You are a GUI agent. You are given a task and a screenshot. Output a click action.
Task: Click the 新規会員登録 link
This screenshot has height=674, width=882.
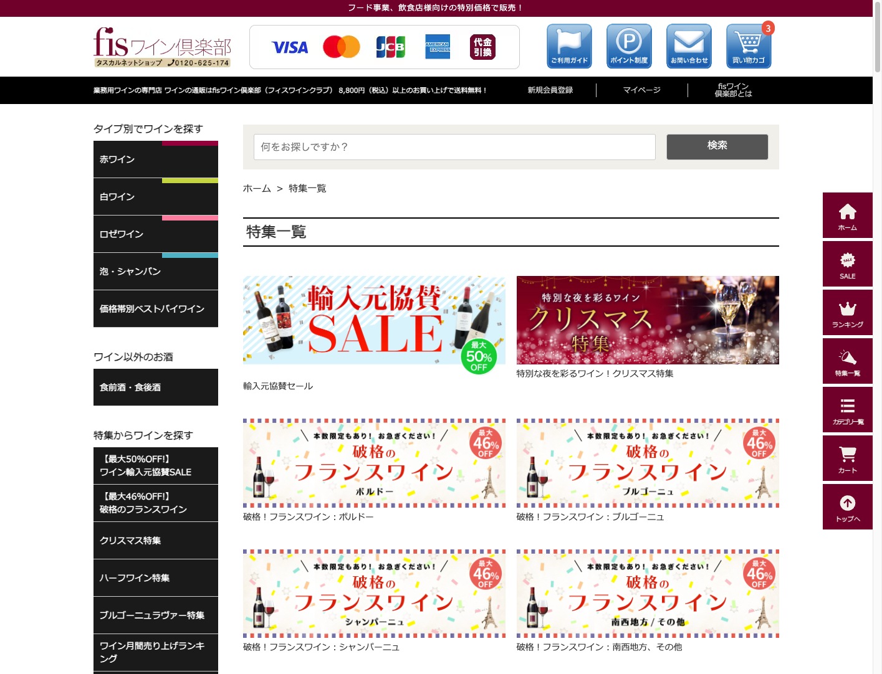(x=550, y=90)
